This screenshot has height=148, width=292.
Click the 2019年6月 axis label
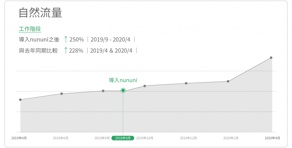click(x=61, y=138)
